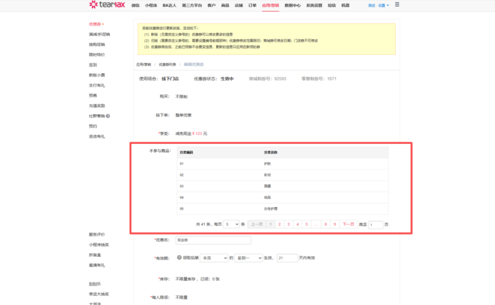
Task: Click the help icon beside 社群营销
Action: coord(108,116)
